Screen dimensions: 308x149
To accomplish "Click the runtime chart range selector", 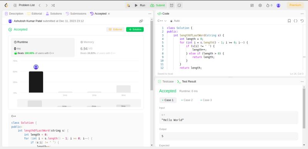I will click(x=79, y=103).
